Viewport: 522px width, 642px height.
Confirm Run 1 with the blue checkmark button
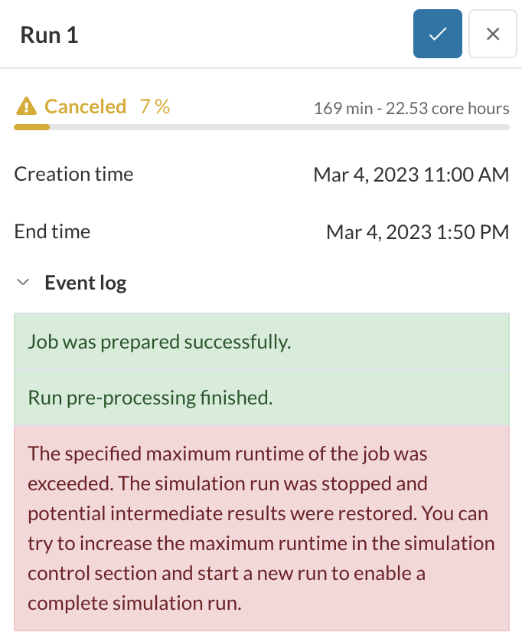(x=438, y=34)
